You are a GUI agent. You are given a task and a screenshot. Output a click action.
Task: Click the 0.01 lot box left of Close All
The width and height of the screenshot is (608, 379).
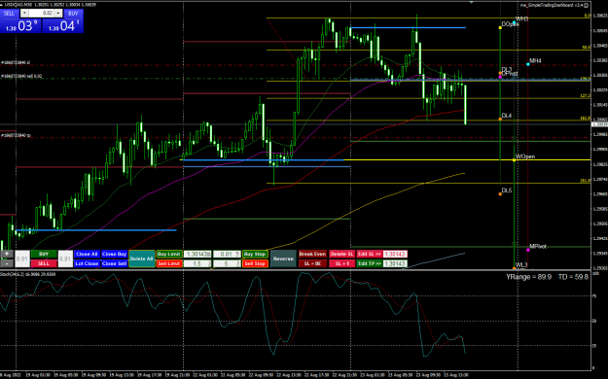(x=65, y=258)
